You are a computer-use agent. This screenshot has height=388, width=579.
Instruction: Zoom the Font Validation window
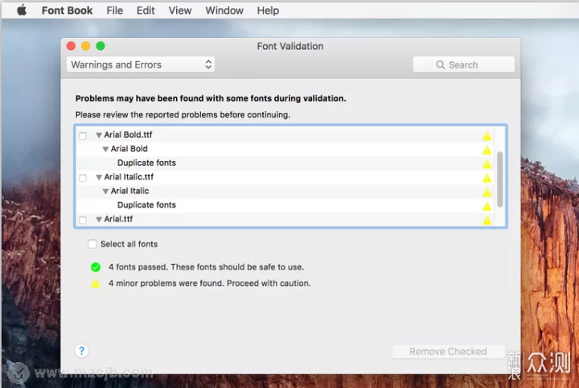[x=101, y=46]
